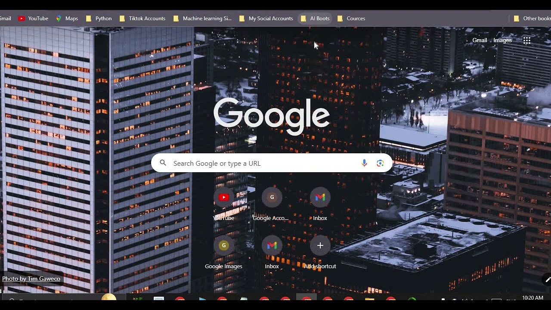Expand the My Social Accounts folder
Viewport: 551px width, 310px height.
pos(266,19)
